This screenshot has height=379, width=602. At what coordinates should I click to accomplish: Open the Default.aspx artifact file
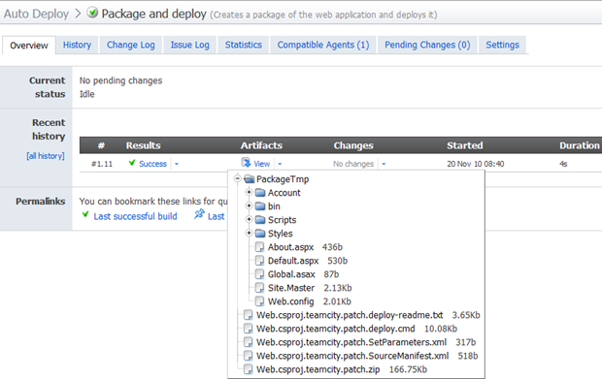(293, 261)
